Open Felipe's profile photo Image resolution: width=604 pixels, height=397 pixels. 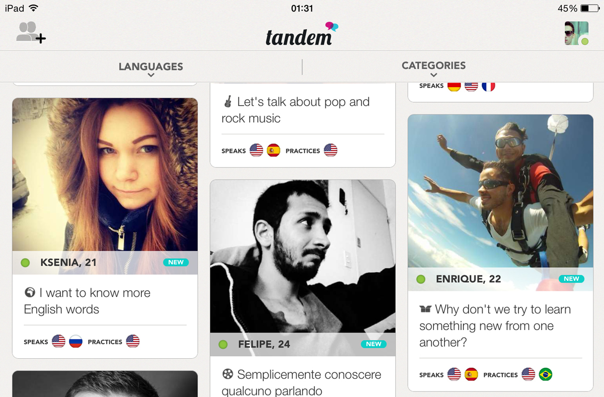tap(303, 257)
